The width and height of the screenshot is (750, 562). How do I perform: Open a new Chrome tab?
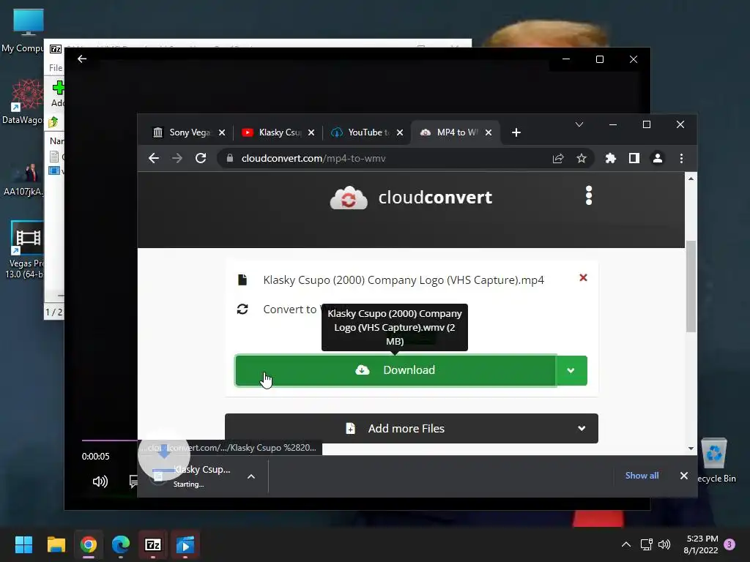(x=516, y=132)
